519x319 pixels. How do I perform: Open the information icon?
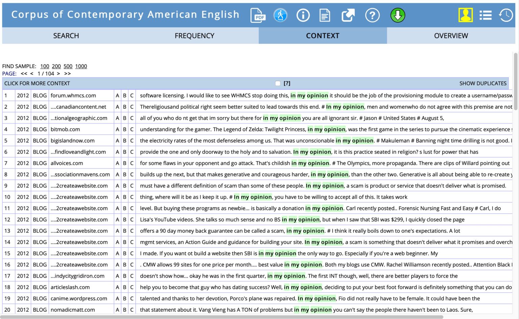click(303, 15)
